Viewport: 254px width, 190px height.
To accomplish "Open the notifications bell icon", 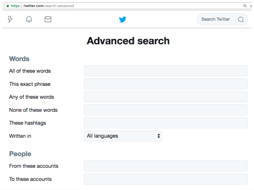I will click(29, 19).
